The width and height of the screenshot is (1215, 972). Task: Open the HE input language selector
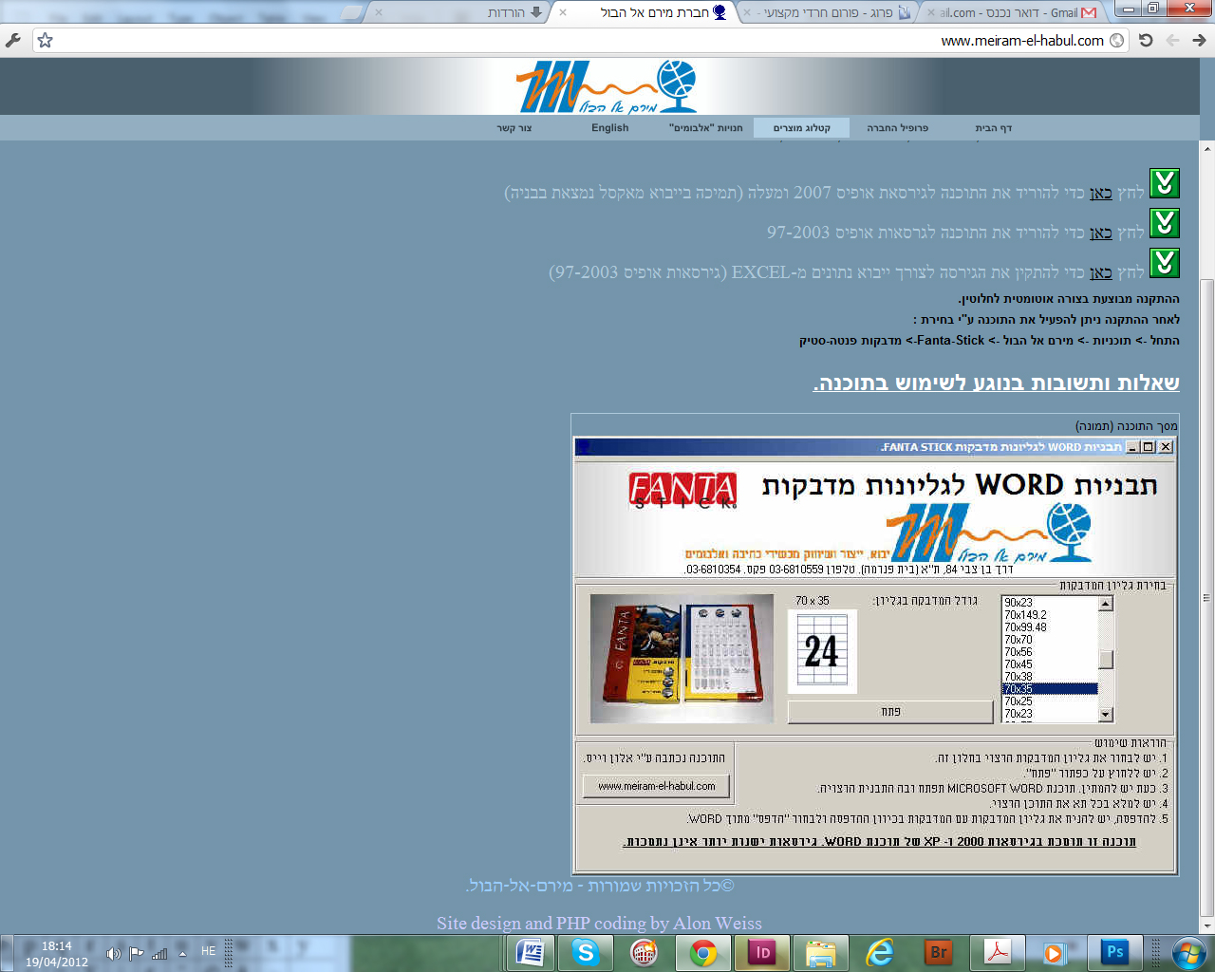coord(209,951)
